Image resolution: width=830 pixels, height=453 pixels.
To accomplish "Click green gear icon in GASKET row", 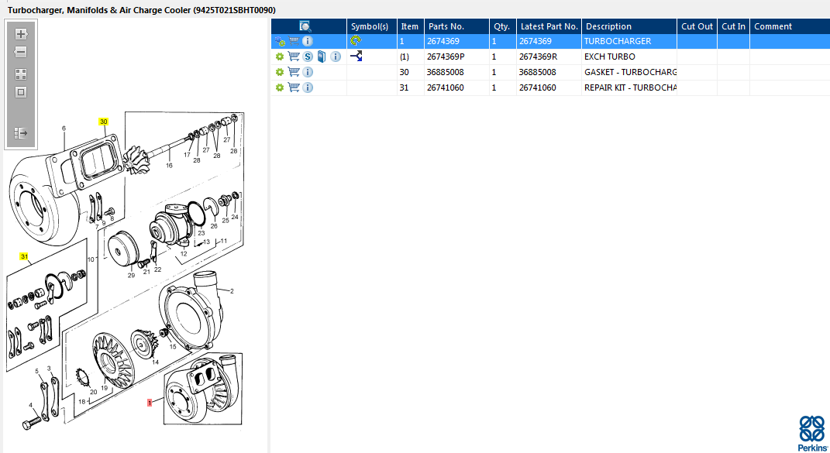I will pos(280,72).
